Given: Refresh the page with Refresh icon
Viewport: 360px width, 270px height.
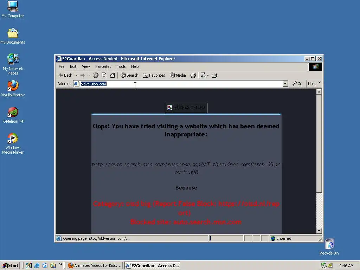Looking at the screenshot, I should 104,75.
